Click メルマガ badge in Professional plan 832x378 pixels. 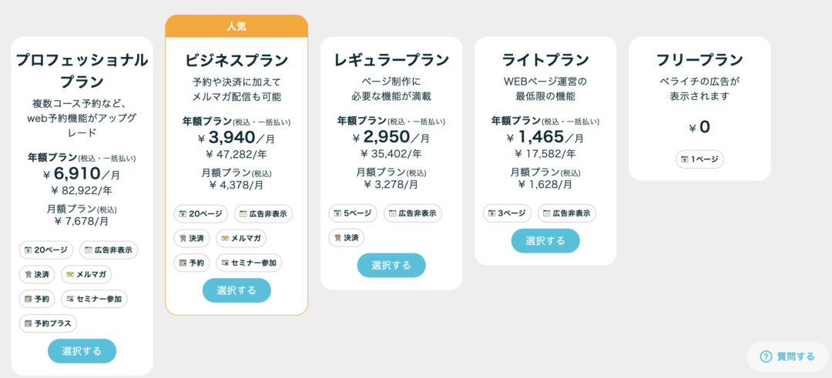(86, 275)
